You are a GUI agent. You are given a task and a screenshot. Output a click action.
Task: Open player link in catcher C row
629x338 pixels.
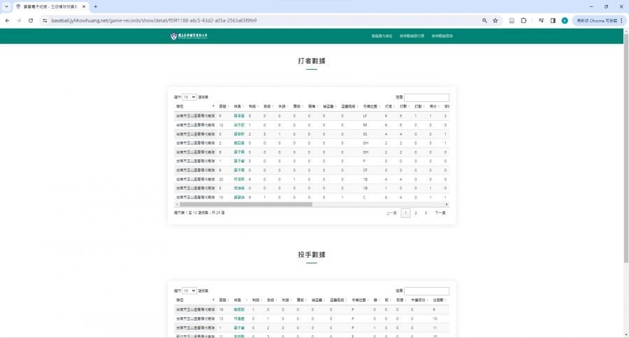pos(239,197)
